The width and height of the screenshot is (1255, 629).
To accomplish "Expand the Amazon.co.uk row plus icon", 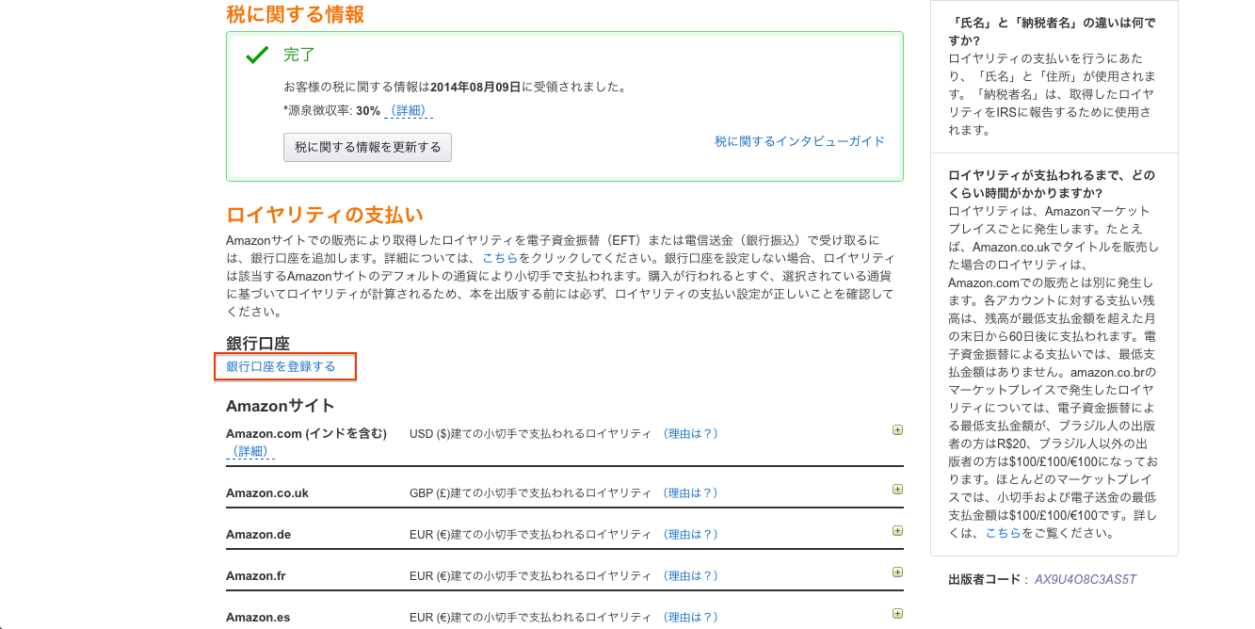I will pos(897,489).
